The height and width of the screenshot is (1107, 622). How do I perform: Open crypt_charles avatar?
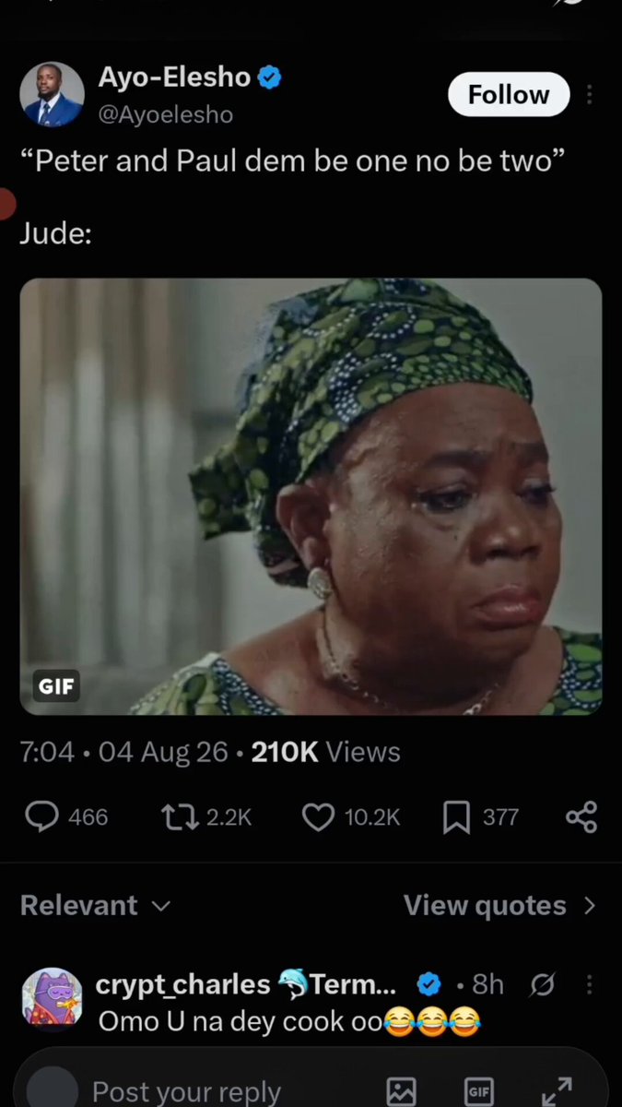click(x=53, y=1001)
